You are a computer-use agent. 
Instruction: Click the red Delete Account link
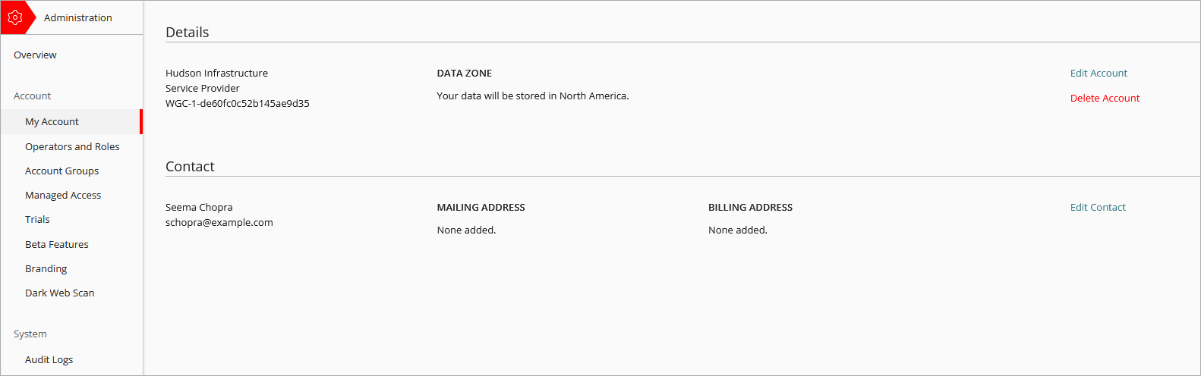click(1105, 99)
